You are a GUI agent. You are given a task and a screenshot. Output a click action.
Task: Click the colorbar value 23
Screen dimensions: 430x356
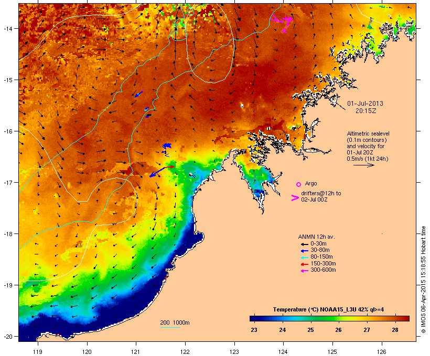point(254,330)
